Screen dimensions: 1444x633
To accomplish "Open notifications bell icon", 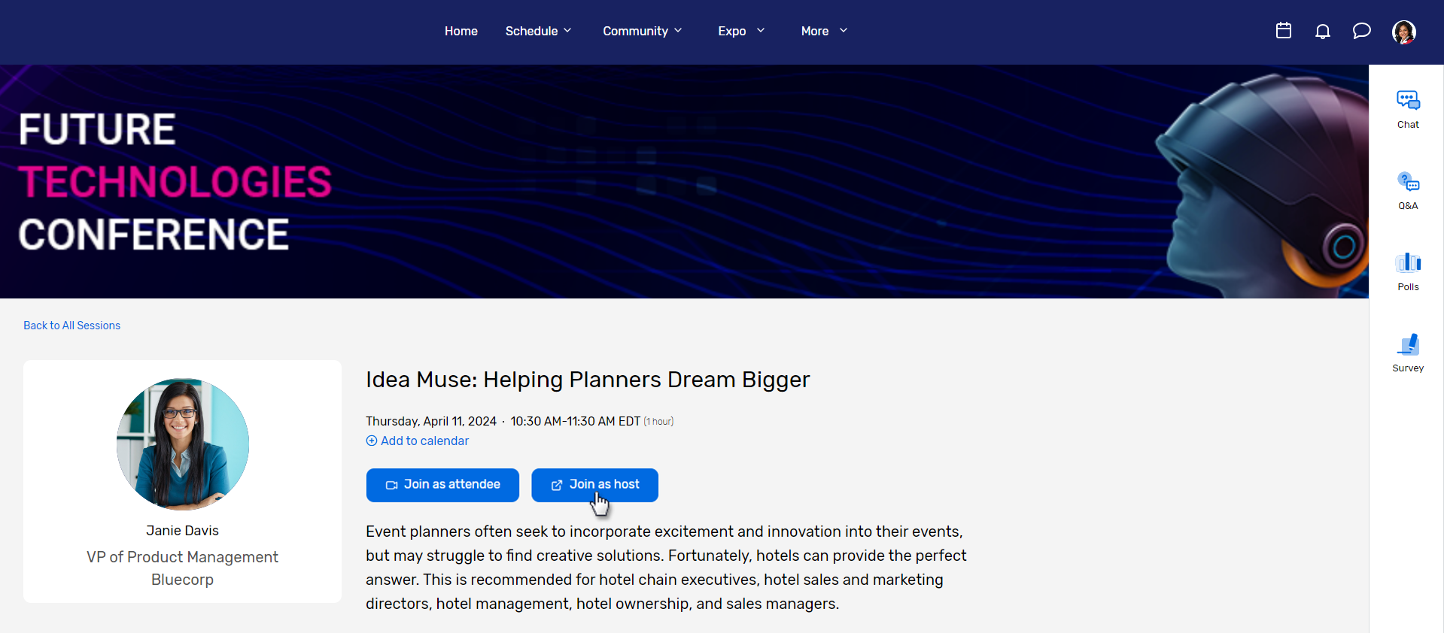I will coord(1323,31).
